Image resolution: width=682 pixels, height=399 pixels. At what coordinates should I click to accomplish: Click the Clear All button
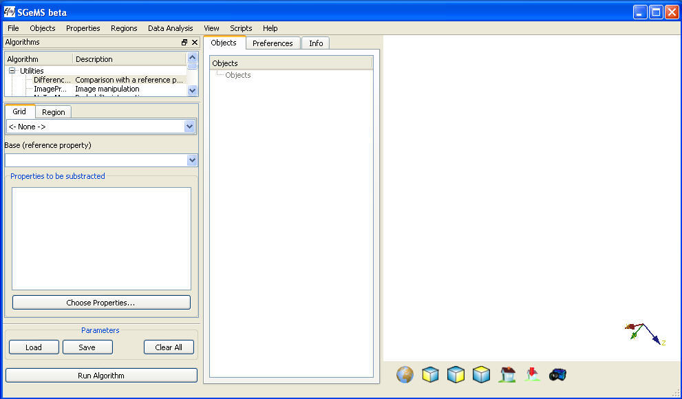[169, 347]
